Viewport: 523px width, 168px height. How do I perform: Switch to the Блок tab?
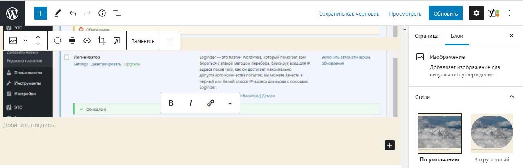457,36
